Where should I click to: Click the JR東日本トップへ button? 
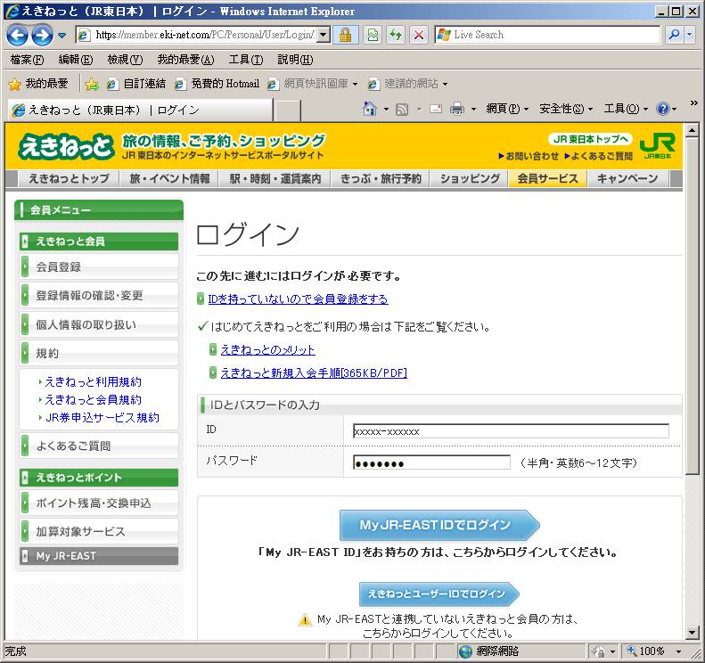pyautogui.click(x=590, y=139)
